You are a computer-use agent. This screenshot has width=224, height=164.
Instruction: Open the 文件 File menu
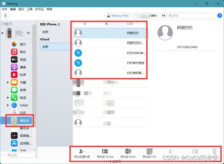pos(4,9)
